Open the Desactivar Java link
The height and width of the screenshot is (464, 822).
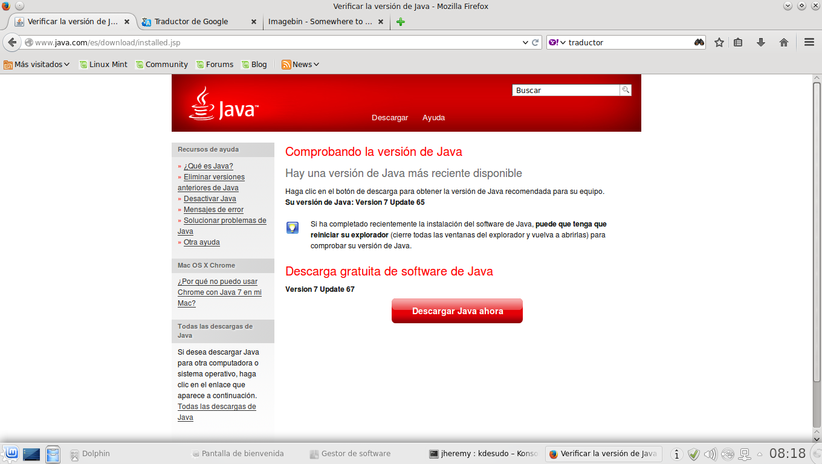pyautogui.click(x=210, y=199)
